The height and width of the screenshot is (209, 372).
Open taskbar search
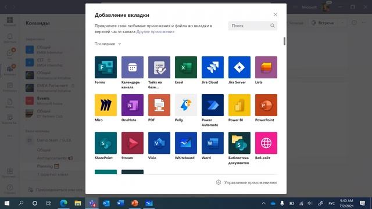tap(21, 203)
